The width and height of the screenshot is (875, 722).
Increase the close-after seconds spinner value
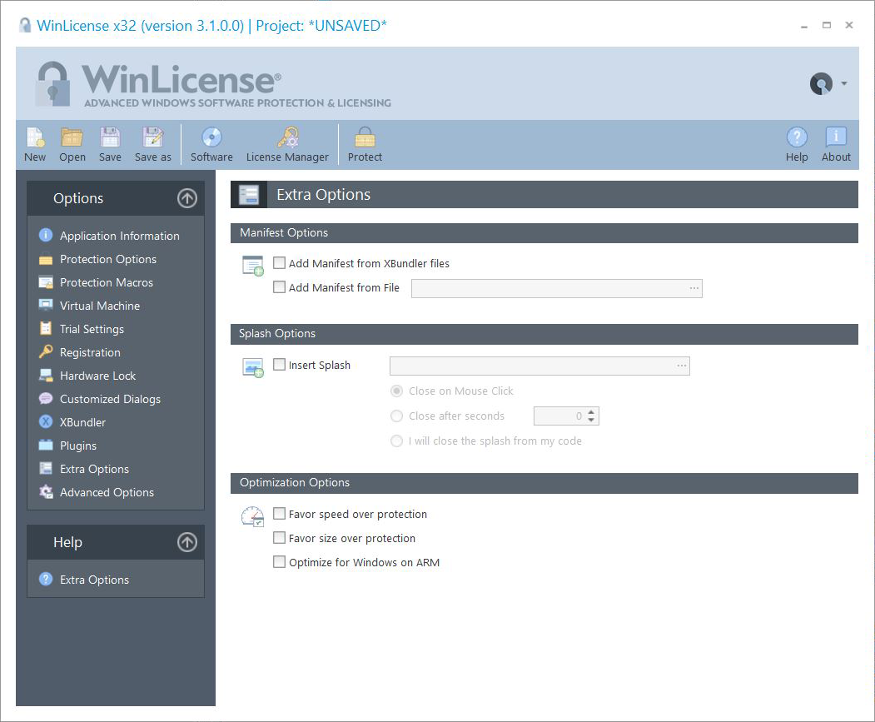(591, 412)
